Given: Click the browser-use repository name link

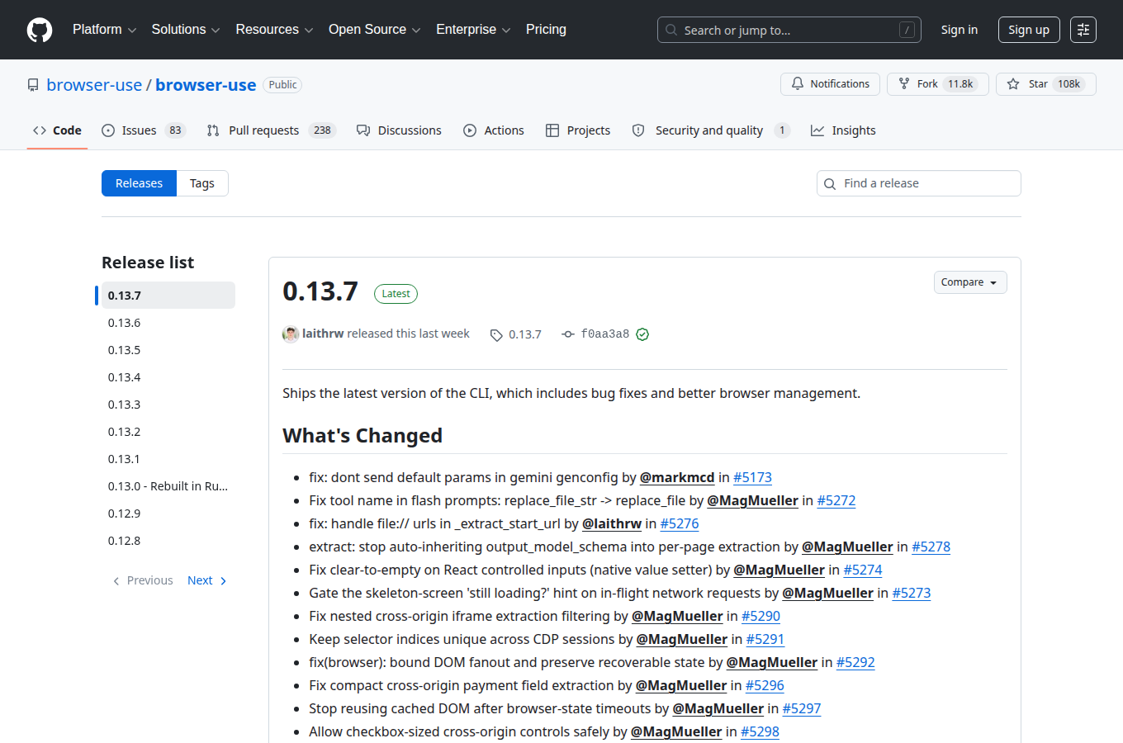Looking at the screenshot, I should pos(206,85).
